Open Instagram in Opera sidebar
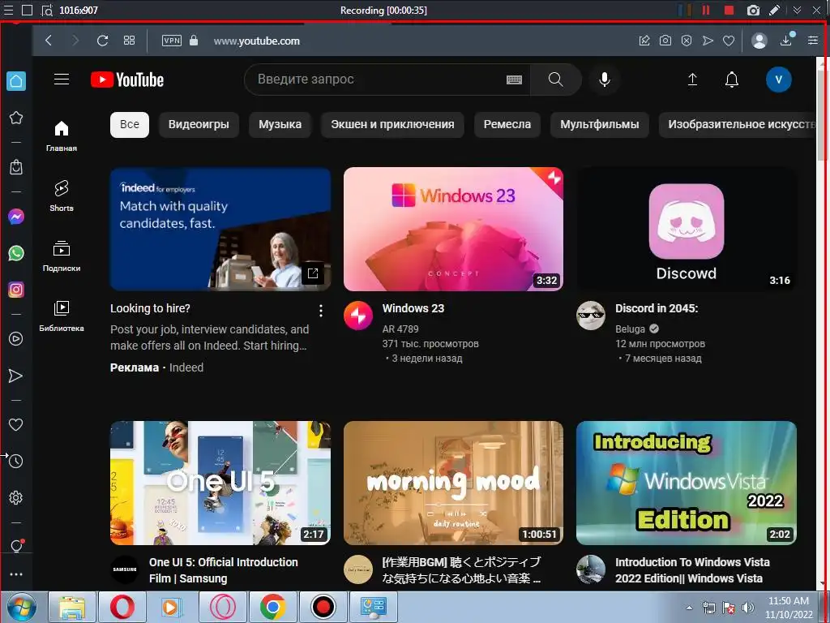Screen dimensions: 830x623 pos(16,290)
